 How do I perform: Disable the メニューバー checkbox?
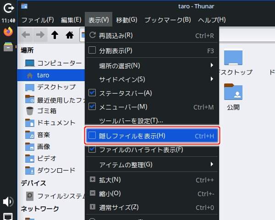[x=92, y=107]
